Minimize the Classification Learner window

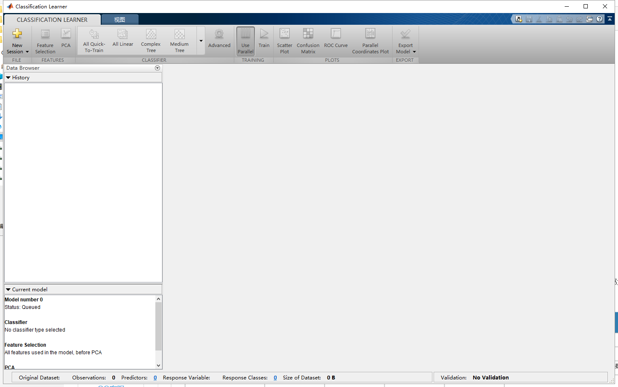tap(567, 6)
